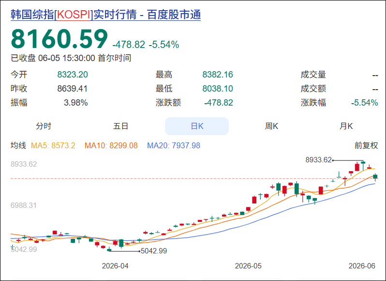This screenshot has height=281, width=386.
Task: Click the 最高 value 8382.16
Action: click(218, 75)
